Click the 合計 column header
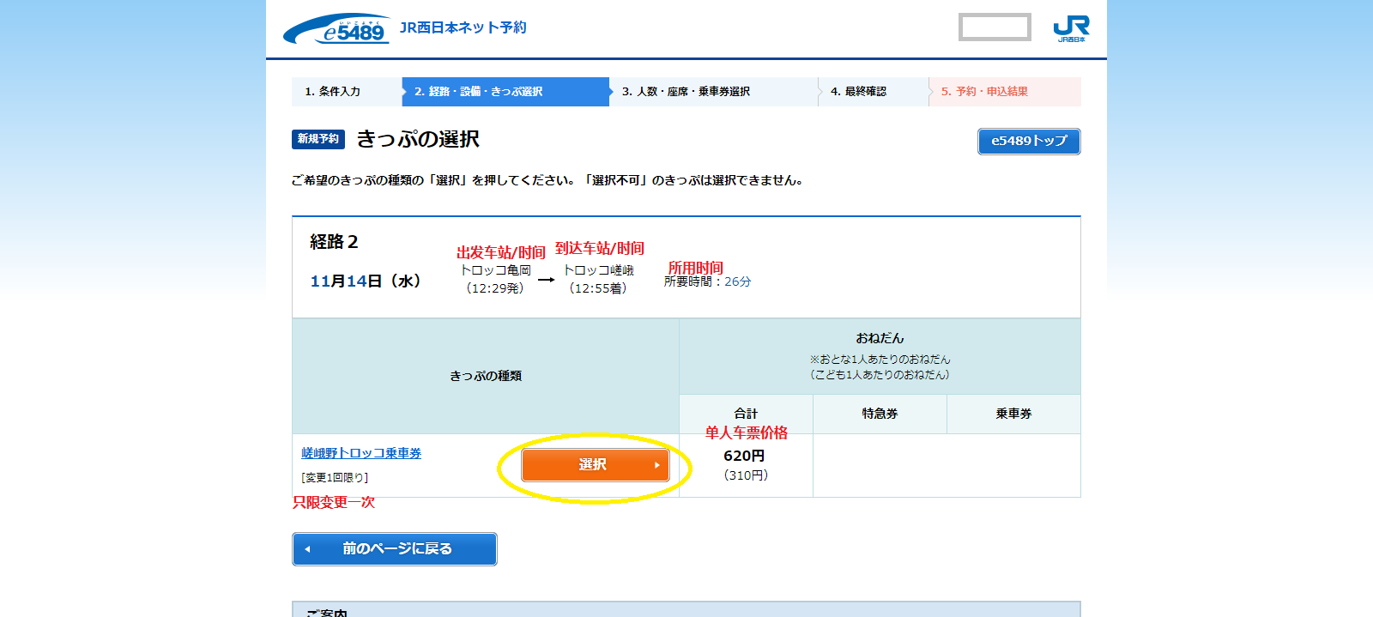The width and height of the screenshot is (1373, 617). [746, 414]
